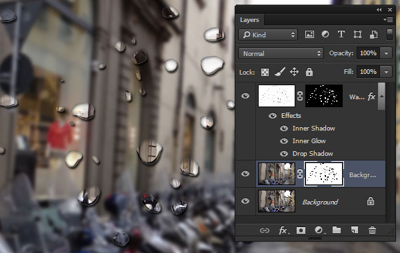Delete layer with trash icon
Screen dimensions: 400x253
(x=372, y=230)
